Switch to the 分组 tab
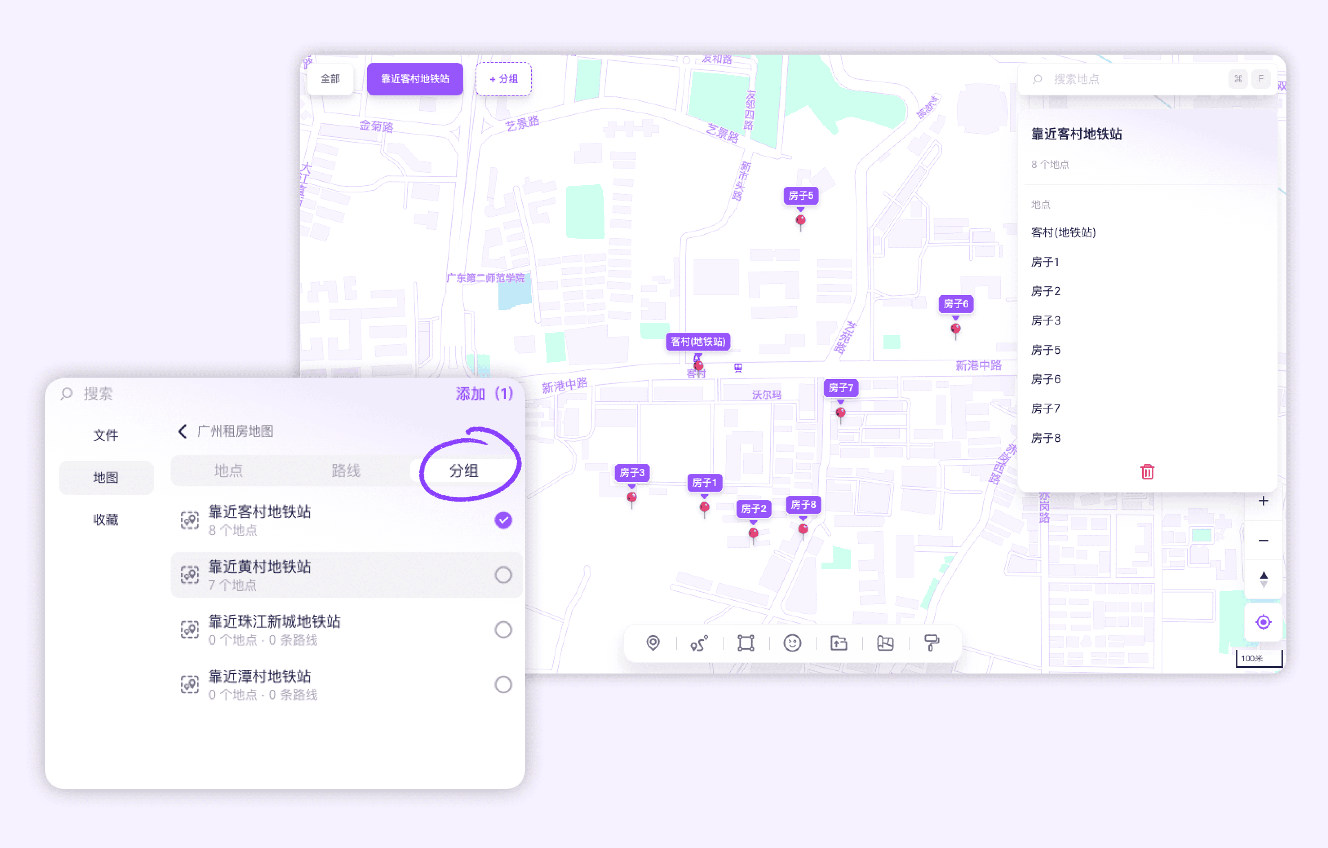This screenshot has height=848, width=1328. coord(464,471)
